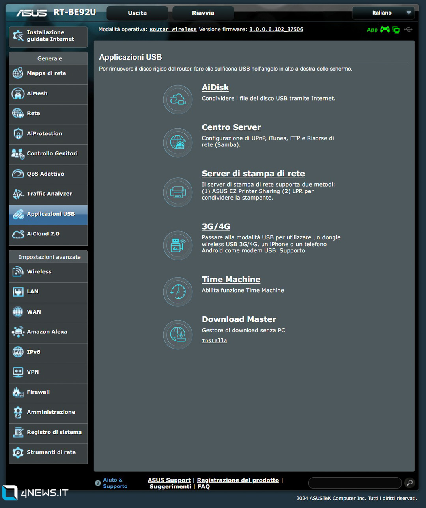This screenshot has width=426, height=508.
Task: Click the VPN monitor icon
Action: coord(18,372)
